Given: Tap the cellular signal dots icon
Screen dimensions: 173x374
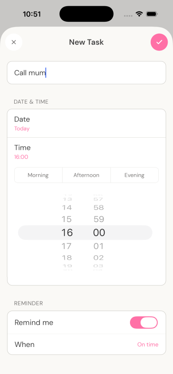Looking at the screenshot, I should pyautogui.click(x=128, y=16).
